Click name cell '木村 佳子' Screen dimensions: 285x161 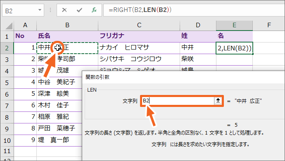coord(59,106)
